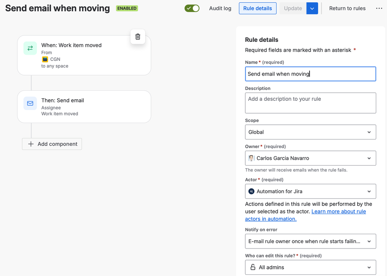387x276 pixels.
Task: Click into the rule Name input field
Action: tap(310, 74)
